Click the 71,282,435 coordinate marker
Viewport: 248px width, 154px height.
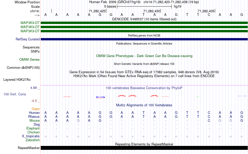(206, 11)
